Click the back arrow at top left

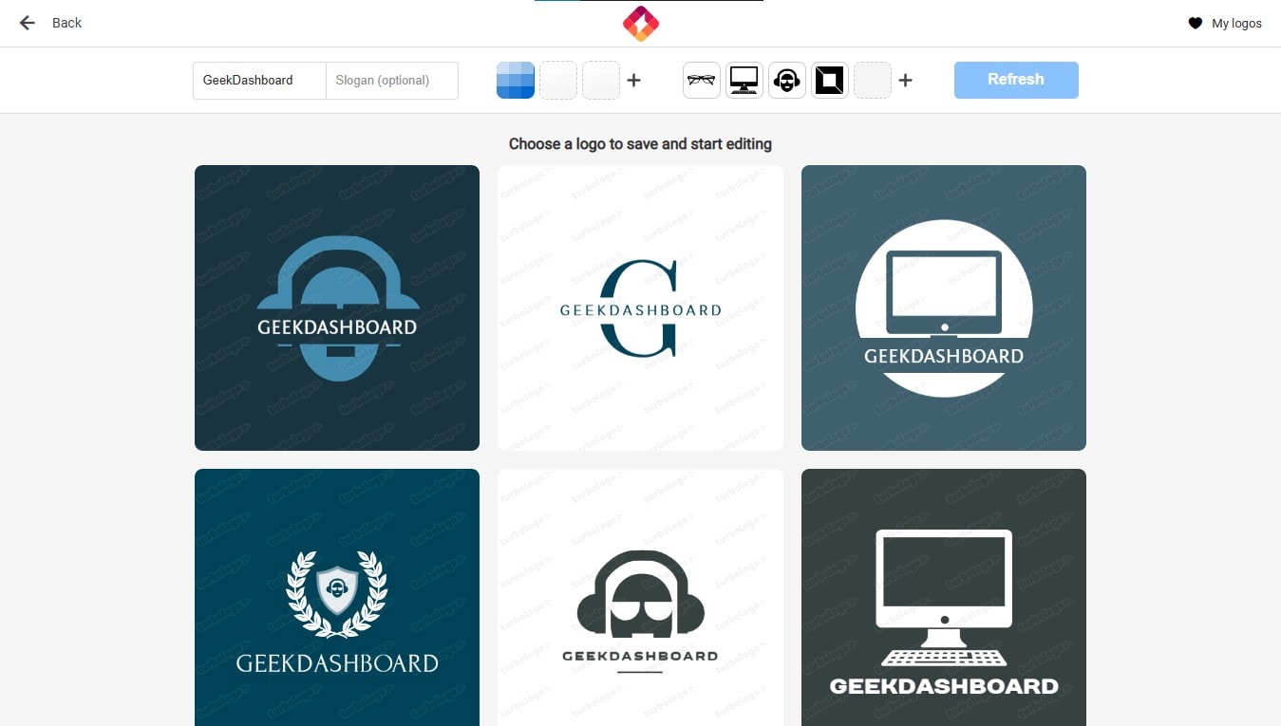tap(26, 22)
